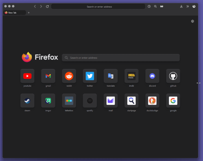
Task: Expand the overflow toolbar chevrons
Action: point(188,6)
